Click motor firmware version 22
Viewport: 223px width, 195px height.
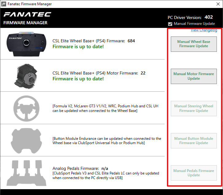[x=143, y=73]
